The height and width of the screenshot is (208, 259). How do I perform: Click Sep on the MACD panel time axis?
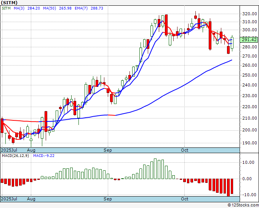tap(108, 199)
